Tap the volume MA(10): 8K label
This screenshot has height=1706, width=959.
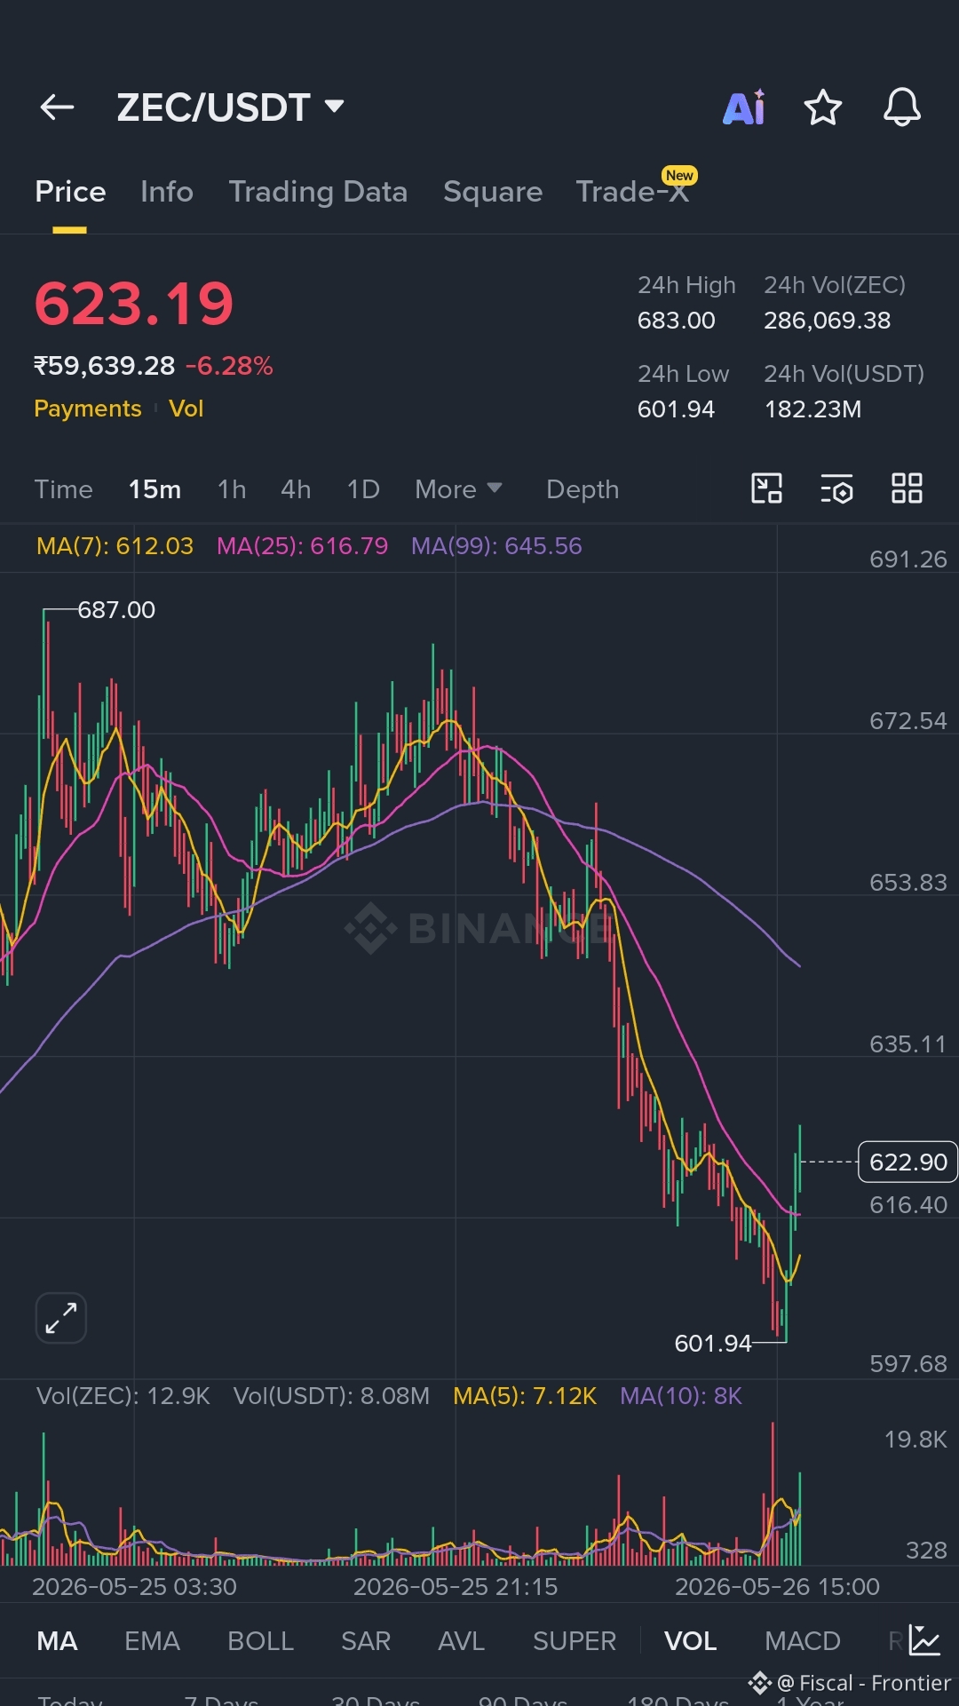pos(681,1396)
